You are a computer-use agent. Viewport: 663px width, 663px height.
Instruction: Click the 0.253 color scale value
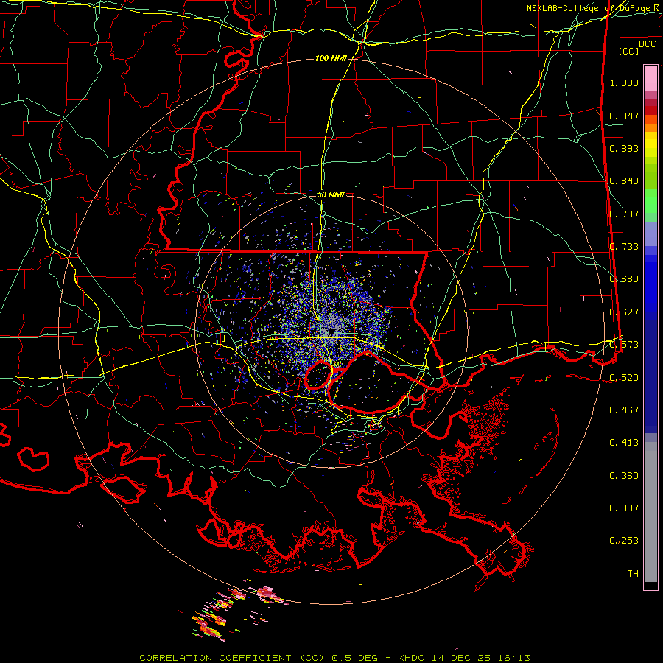point(624,541)
